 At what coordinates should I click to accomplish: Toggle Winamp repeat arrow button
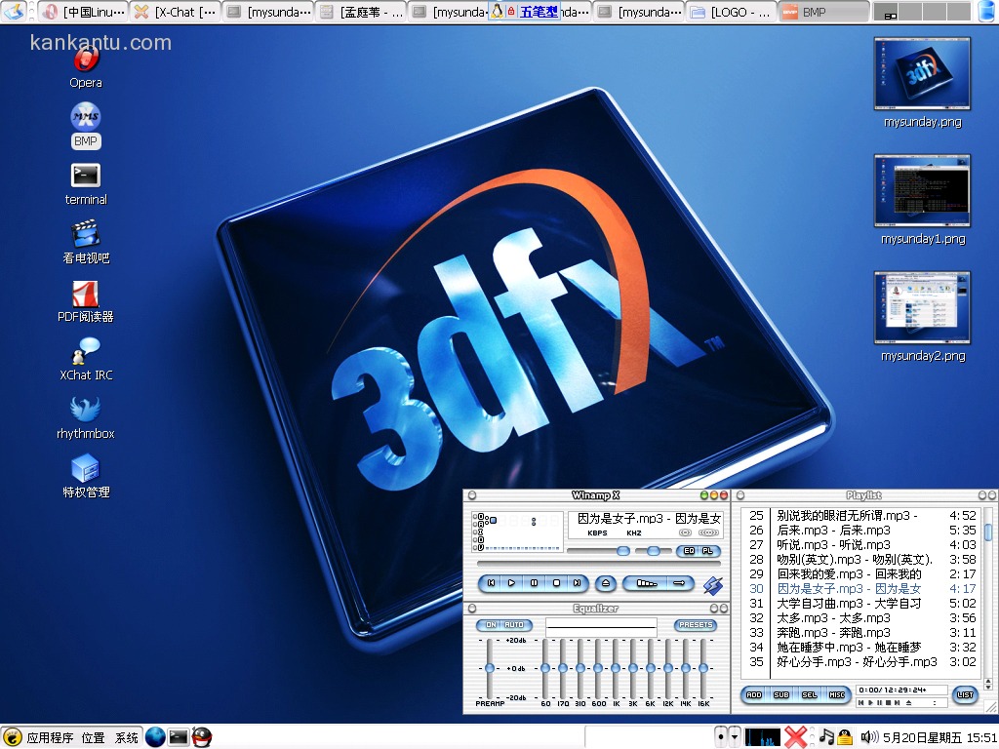tap(679, 583)
